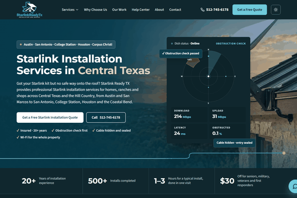Click the 31 Mbps upload value
The height and width of the screenshot is (198, 297).
pos(219,116)
